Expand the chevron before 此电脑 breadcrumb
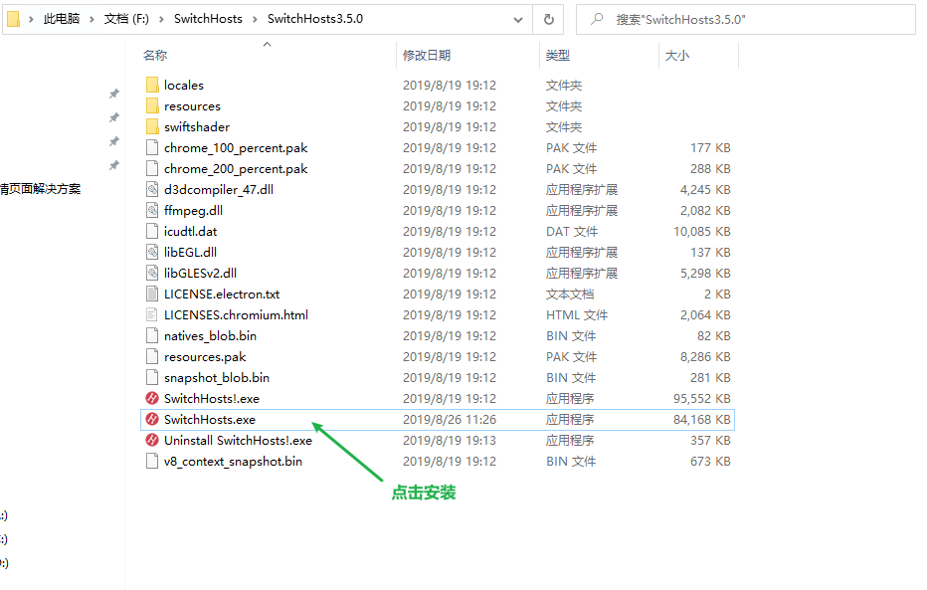 point(31,19)
